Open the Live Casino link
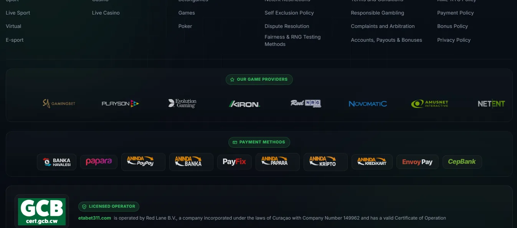The image size is (517, 228). 106,13
